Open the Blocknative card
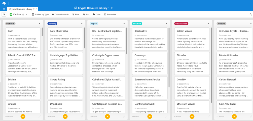253x121 pixels. [x=150, y=39]
